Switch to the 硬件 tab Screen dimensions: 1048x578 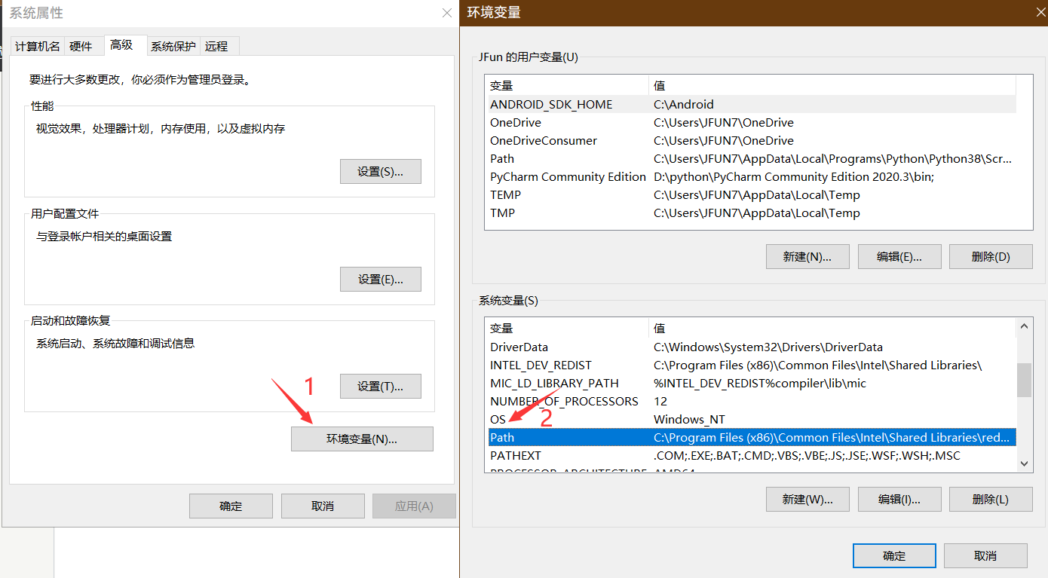(x=80, y=46)
